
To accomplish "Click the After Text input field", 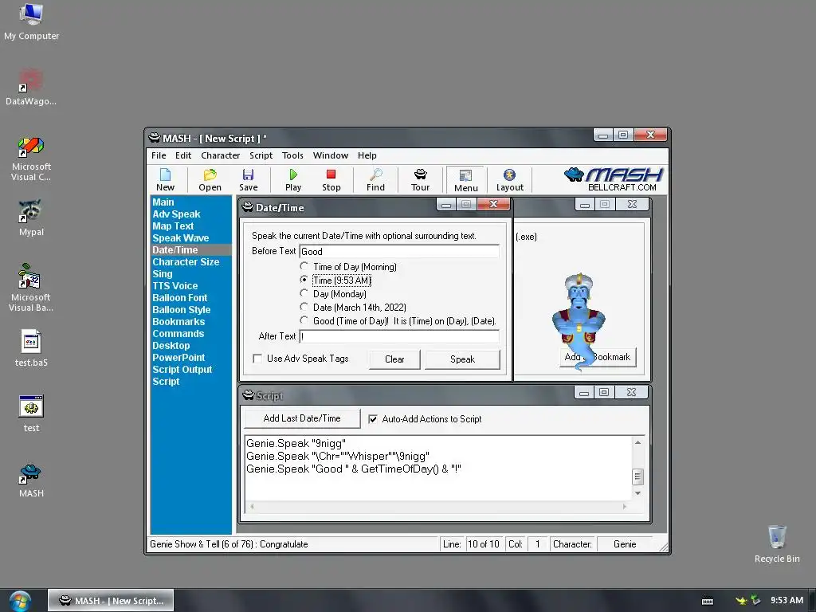I will 399,337.
